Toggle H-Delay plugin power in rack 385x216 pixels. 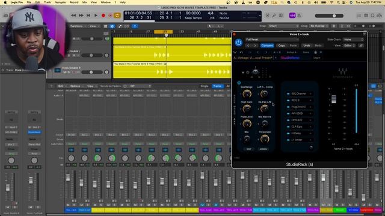[x=288, y=133]
